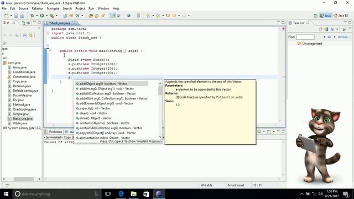Image resolution: width=354 pixels, height=199 pixels.
Task: Click the Open Task folder icon
Action: pyautogui.click(x=97, y=15)
